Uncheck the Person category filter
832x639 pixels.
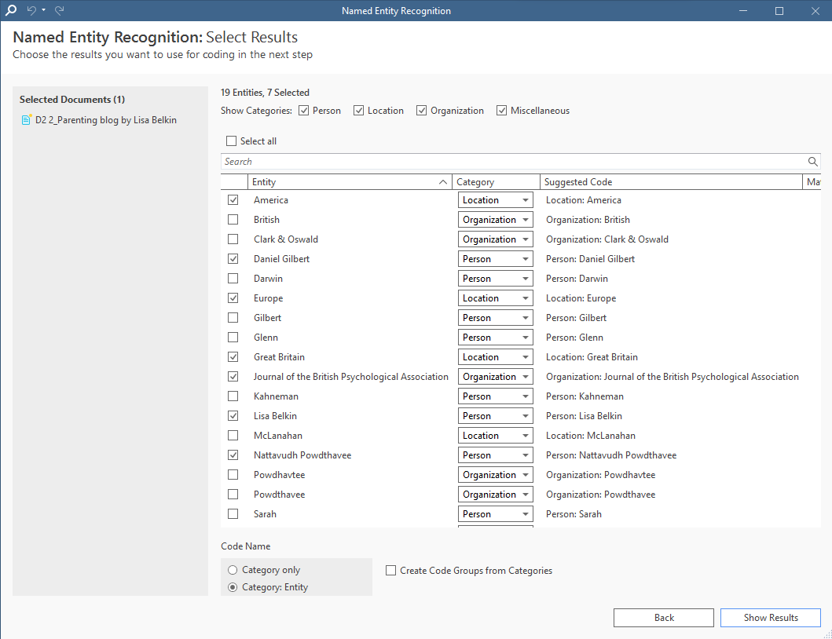pyautogui.click(x=304, y=111)
